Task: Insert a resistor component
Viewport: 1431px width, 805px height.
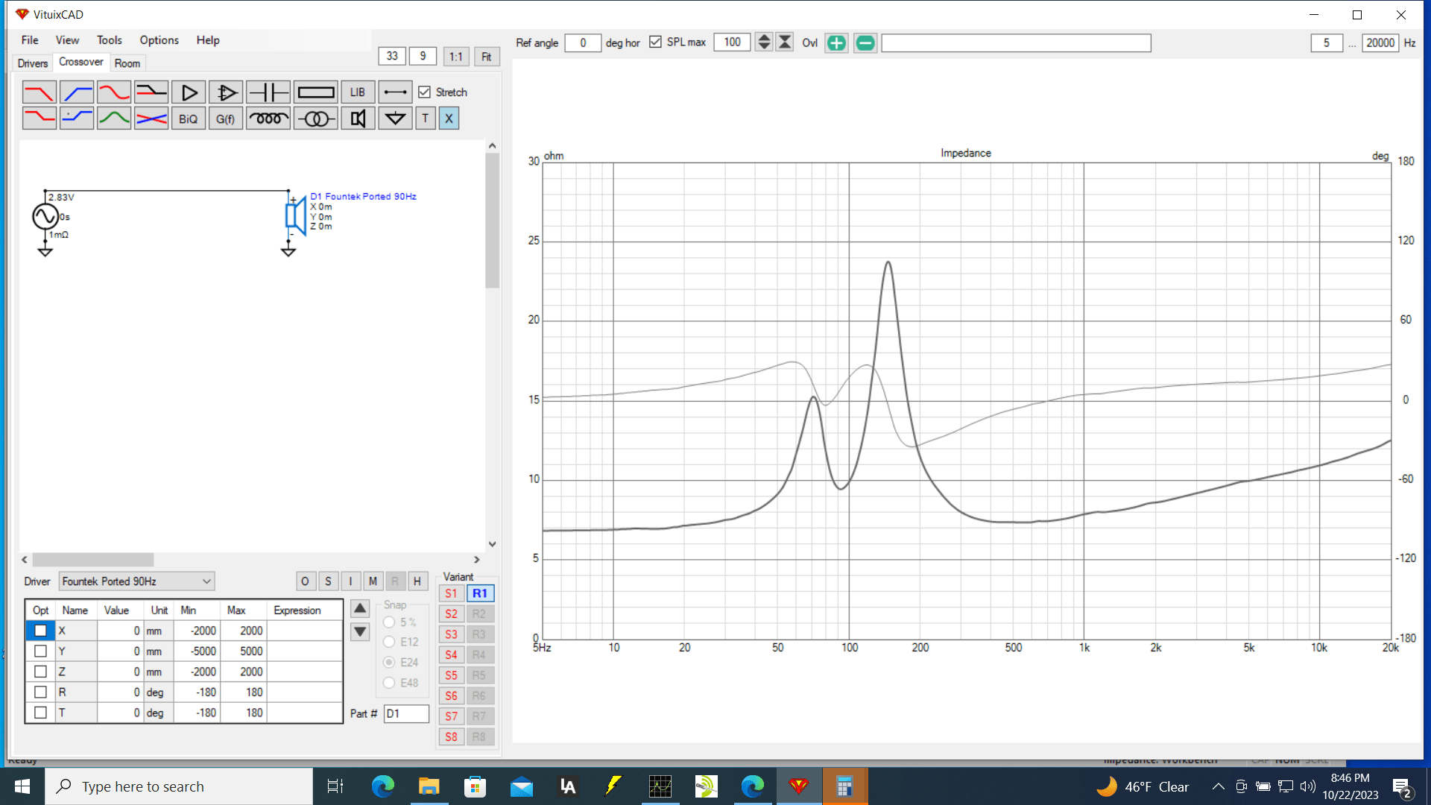Action: coord(316,92)
